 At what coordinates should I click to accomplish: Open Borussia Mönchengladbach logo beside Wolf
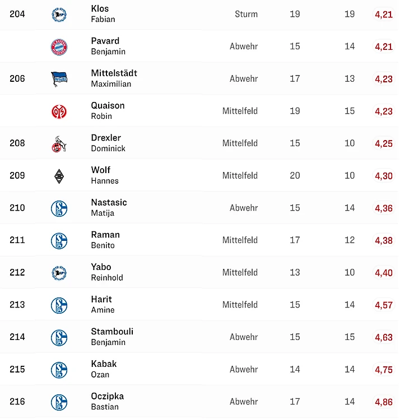pyautogui.click(x=59, y=176)
